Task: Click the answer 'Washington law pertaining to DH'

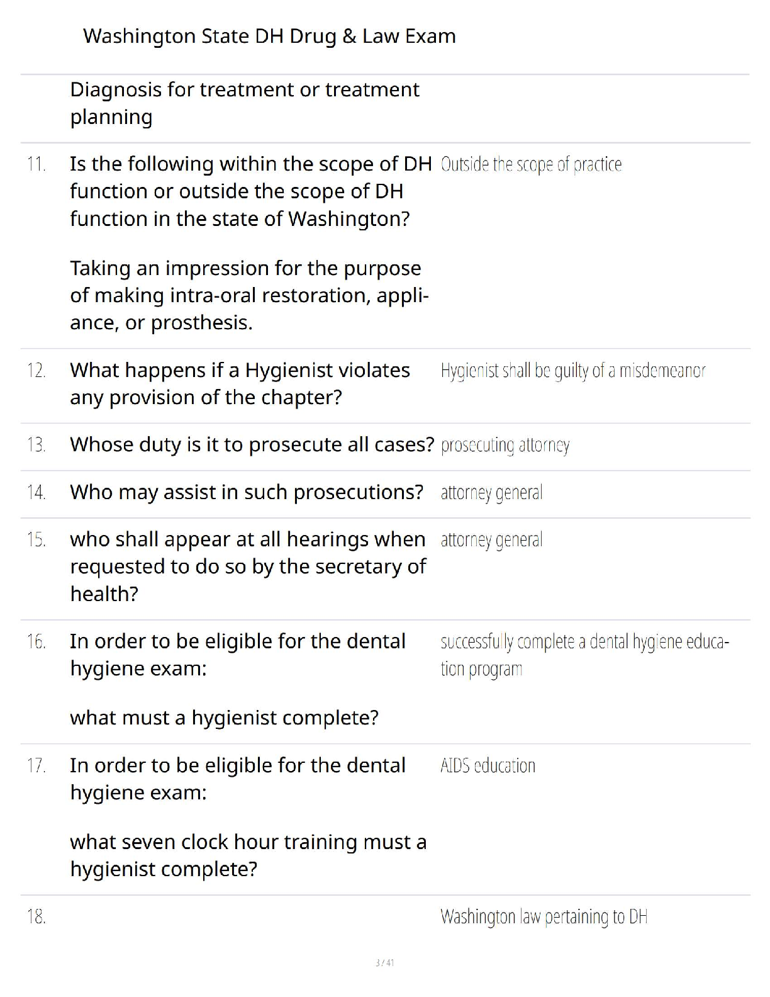Action: tap(544, 917)
